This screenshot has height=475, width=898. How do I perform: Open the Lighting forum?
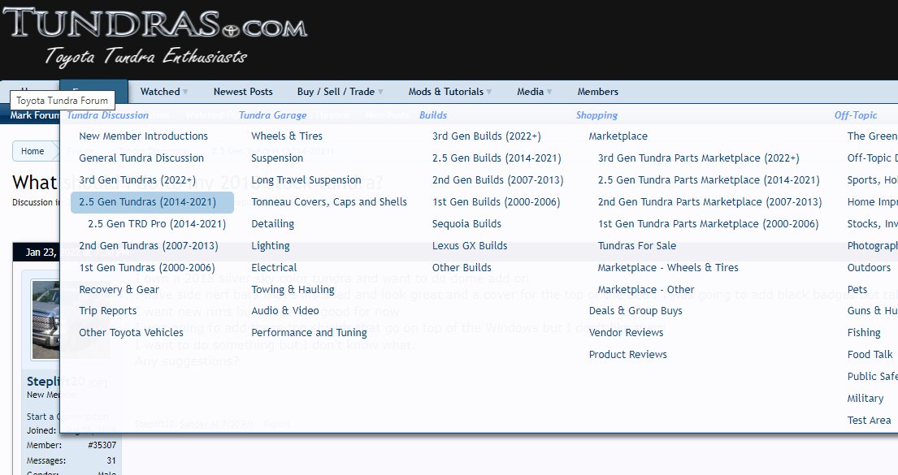271,245
